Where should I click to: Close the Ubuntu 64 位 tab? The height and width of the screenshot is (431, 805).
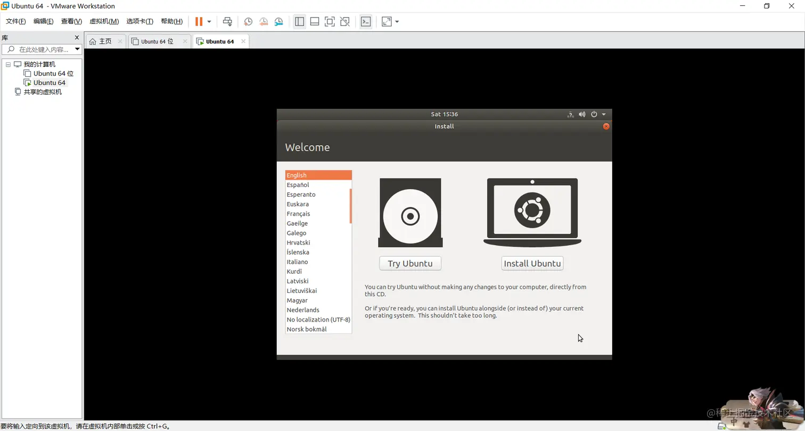(x=185, y=41)
